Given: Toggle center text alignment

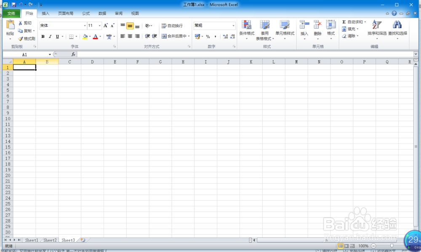Looking at the screenshot, I should (x=130, y=36).
